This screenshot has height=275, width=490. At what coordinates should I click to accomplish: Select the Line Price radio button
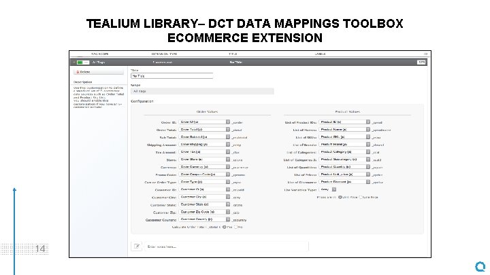[x=361, y=197]
